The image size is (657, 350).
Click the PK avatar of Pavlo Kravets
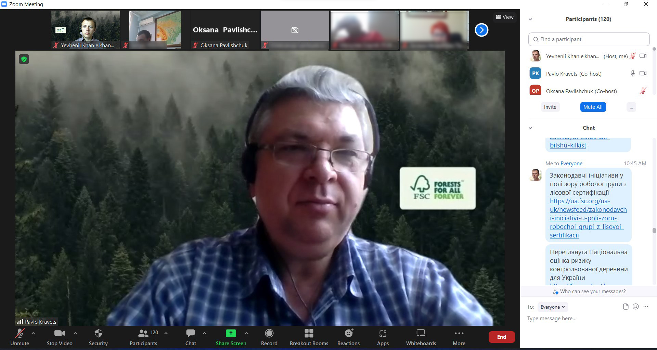[x=536, y=73]
